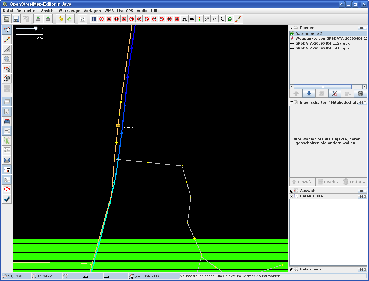Click the 50 speed limit preset icon
Screen dimensions: 369x281
click(x=117, y=19)
